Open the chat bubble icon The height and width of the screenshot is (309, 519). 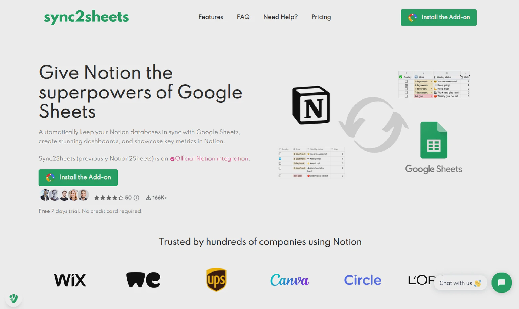501,283
